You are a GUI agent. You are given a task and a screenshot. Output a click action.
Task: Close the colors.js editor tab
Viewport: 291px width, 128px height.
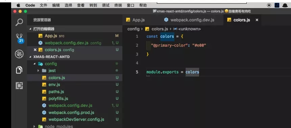click(x=257, y=20)
